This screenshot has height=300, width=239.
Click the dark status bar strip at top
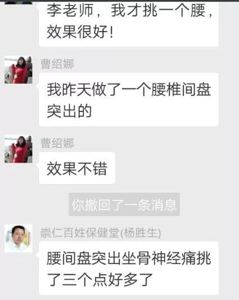pos(119,1)
